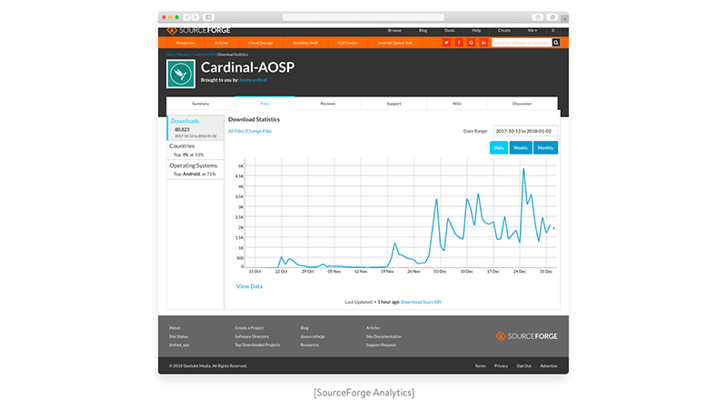The image size is (727, 409).
Task: Open footer Privacy link
Action: point(502,366)
